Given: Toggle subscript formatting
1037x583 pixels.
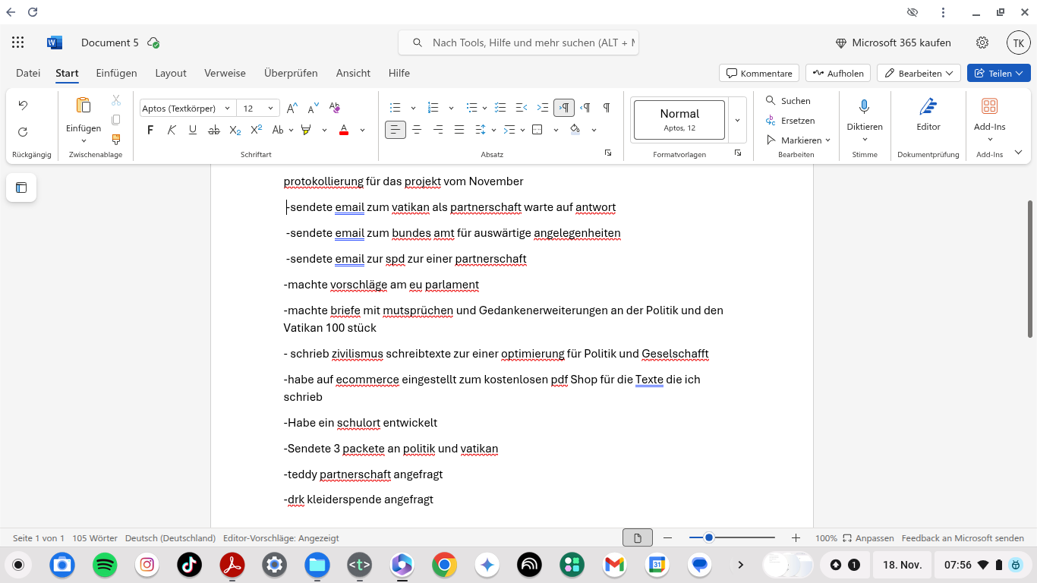Looking at the screenshot, I should coord(235,130).
